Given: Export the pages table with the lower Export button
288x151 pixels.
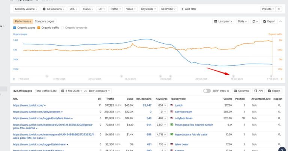Looking at the screenshot, I should 274,91.
